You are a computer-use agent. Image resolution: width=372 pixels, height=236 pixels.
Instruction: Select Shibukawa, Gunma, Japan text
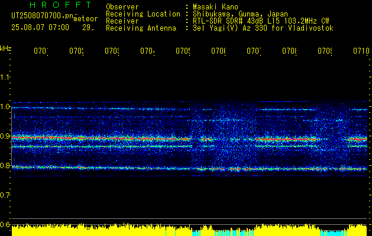240,14
